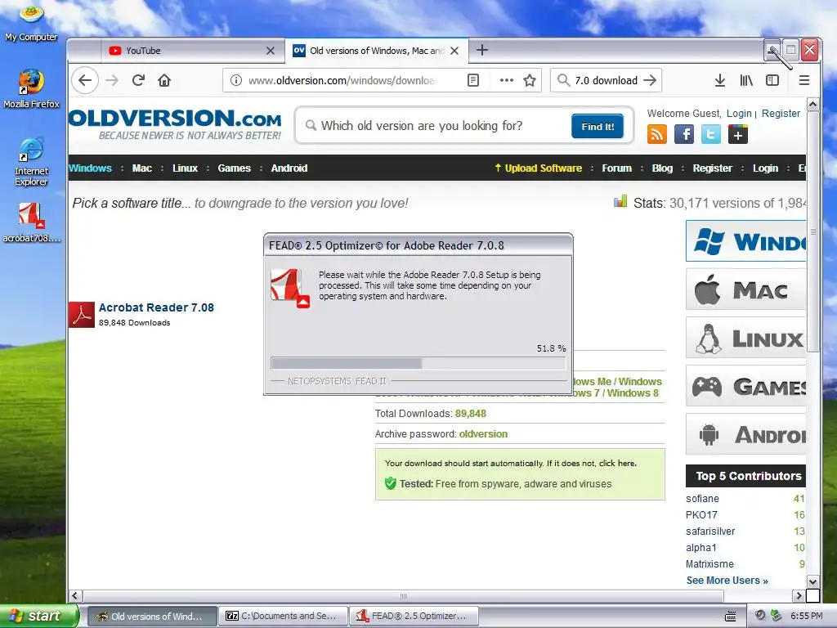This screenshot has height=628, width=837.
Task: Switch to the C:\Documents and Se... taskbar window
Action: click(x=283, y=616)
